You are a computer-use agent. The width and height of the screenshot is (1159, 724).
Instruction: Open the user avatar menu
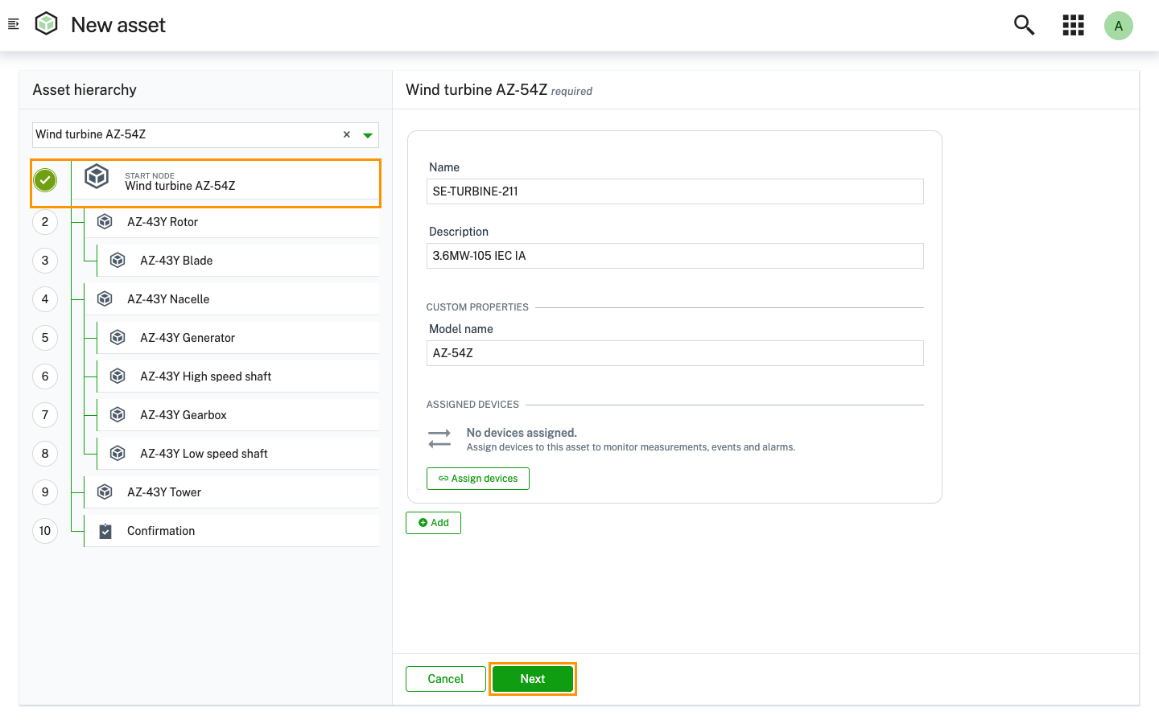[1118, 26]
